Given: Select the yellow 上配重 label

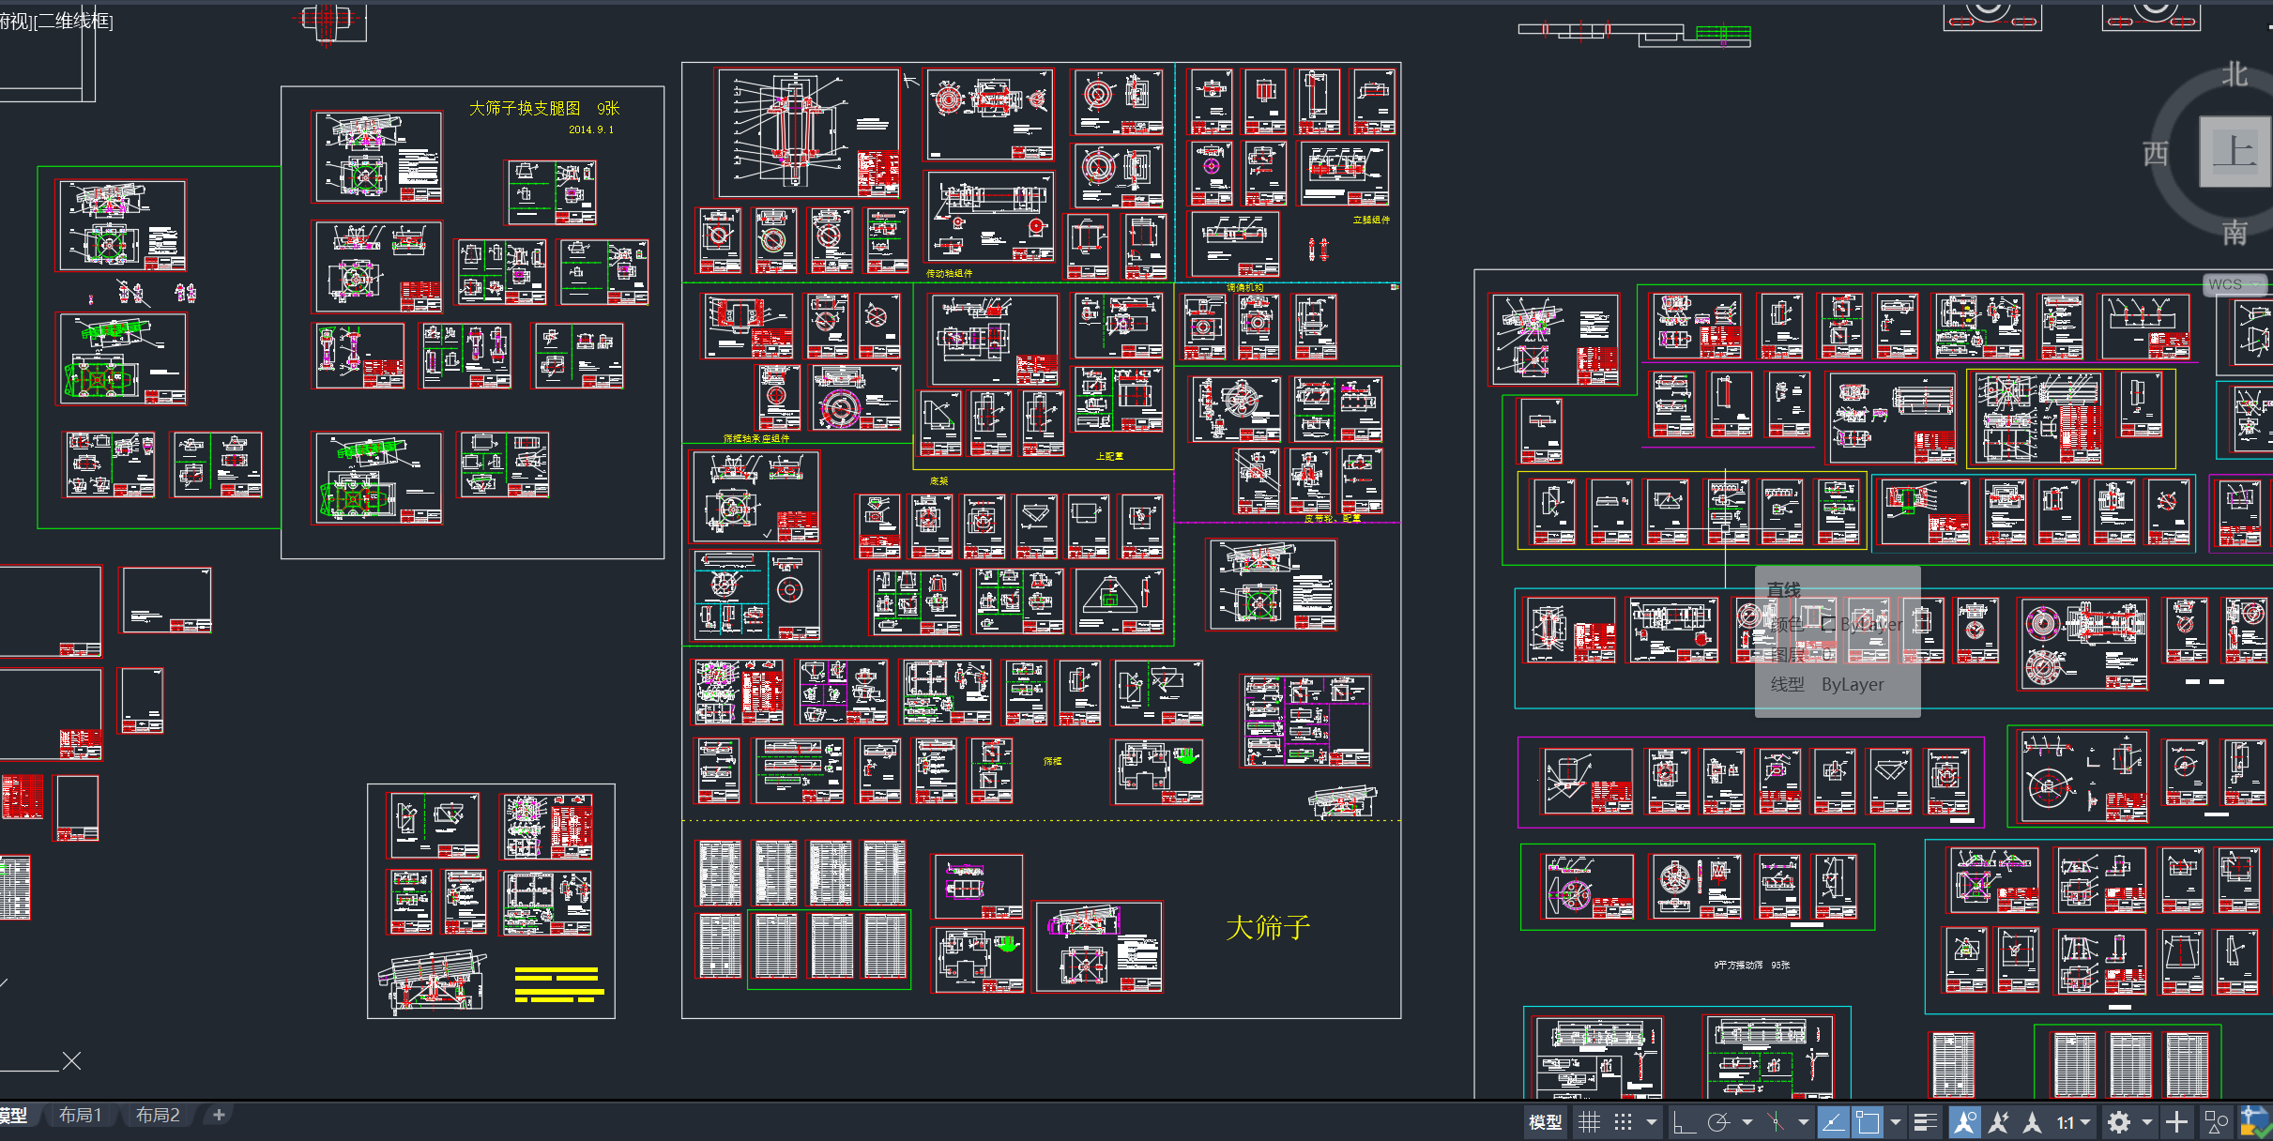Looking at the screenshot, I should tap(1109, 456).
